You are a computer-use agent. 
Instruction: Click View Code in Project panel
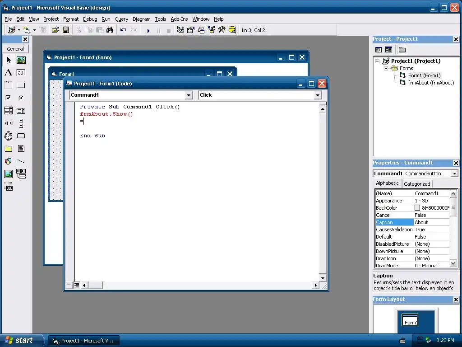coord(379,50)
